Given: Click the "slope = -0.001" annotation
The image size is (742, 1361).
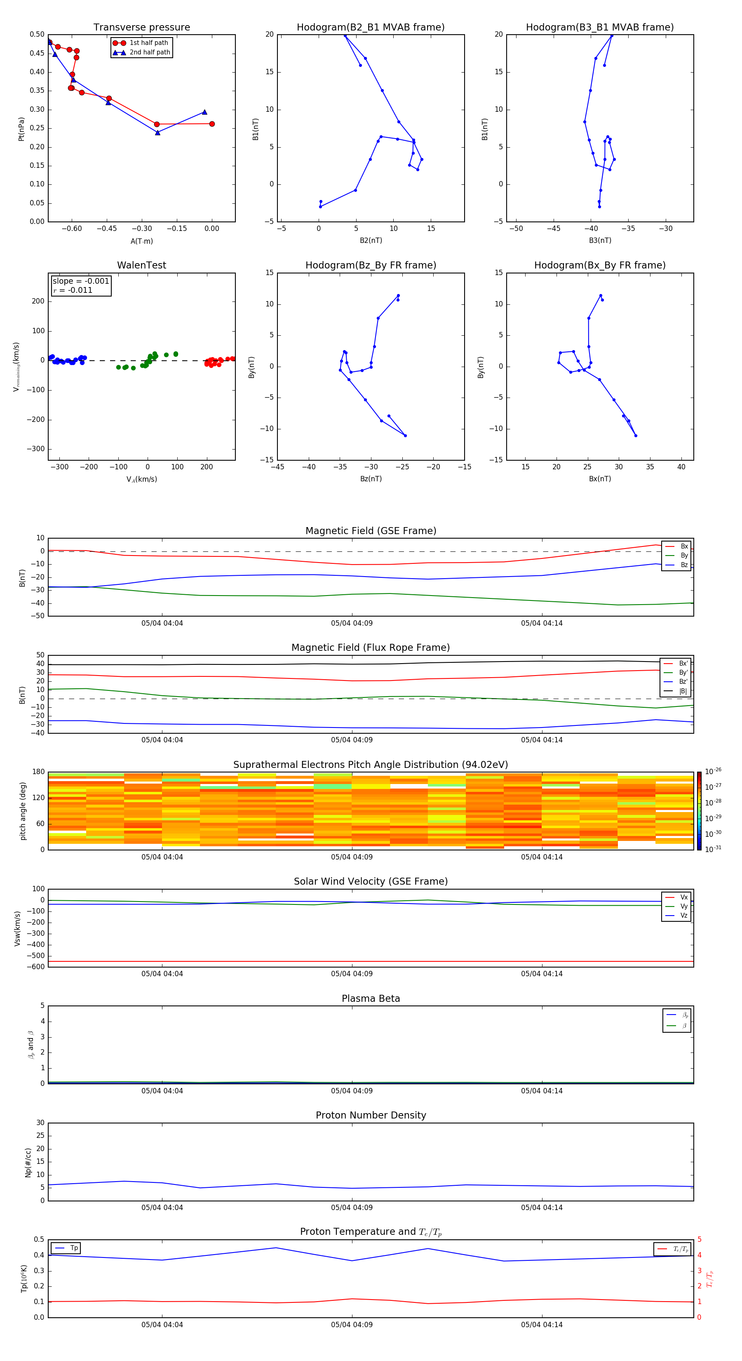Looking at the screenshot, I should tap(81, 281).
